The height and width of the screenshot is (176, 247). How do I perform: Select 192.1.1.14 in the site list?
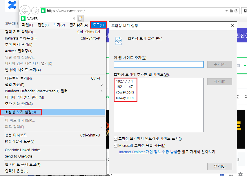(x=124, y=81)
